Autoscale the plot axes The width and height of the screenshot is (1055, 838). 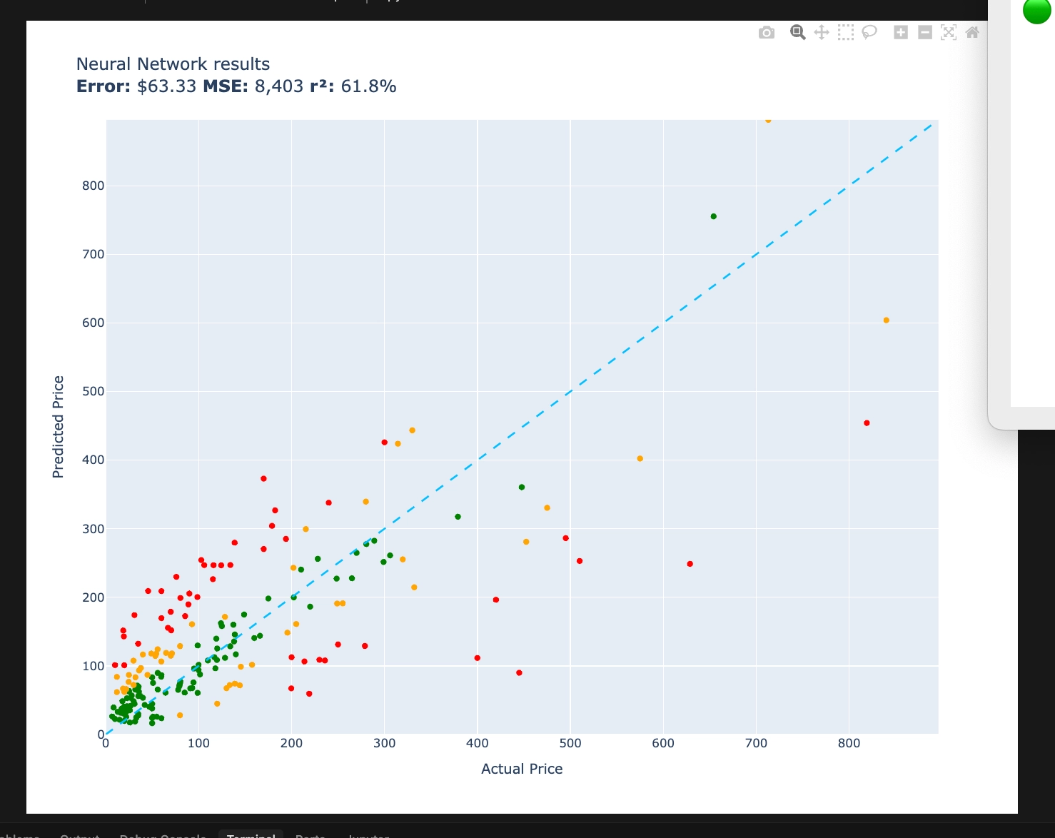(949, 32)
